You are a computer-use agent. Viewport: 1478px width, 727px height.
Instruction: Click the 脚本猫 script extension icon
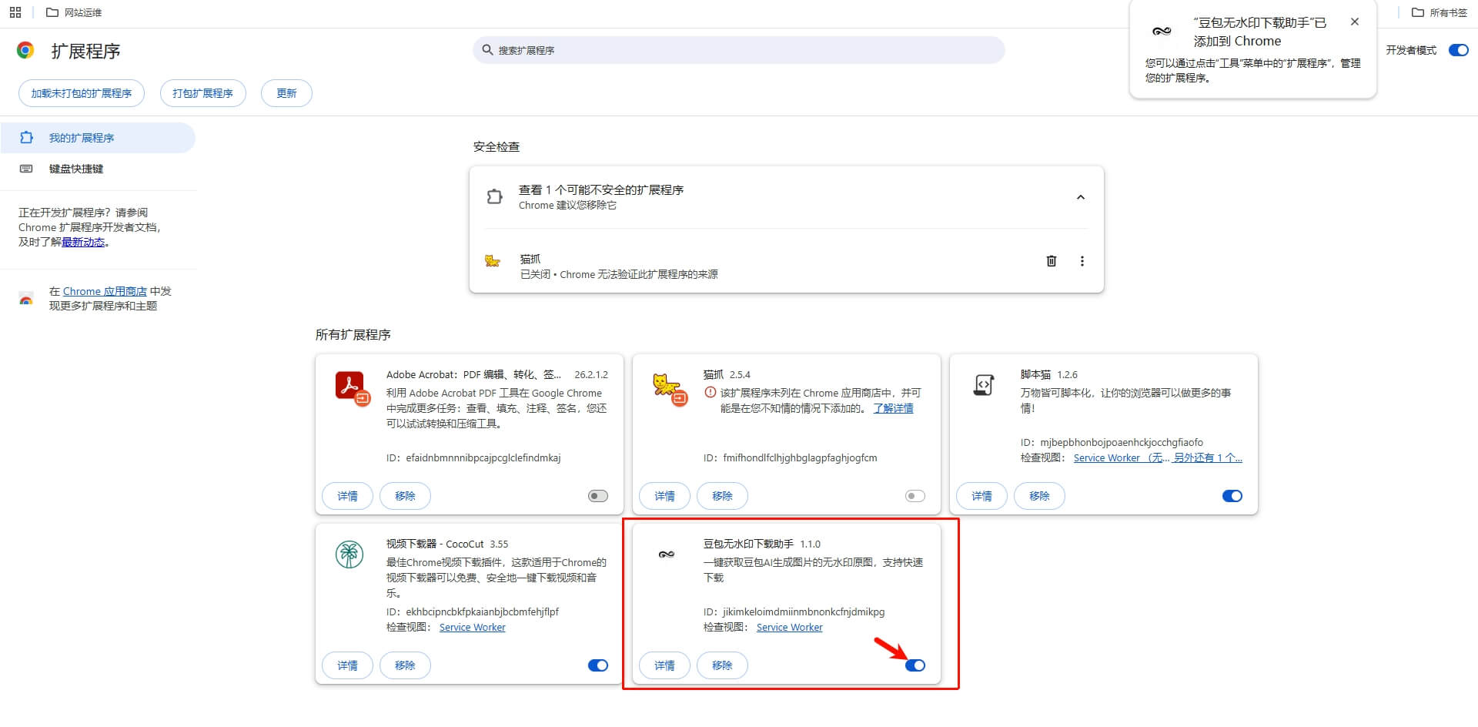(985, 385)
